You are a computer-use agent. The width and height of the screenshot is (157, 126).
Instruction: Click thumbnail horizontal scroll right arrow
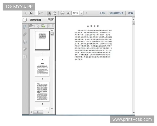48,112
